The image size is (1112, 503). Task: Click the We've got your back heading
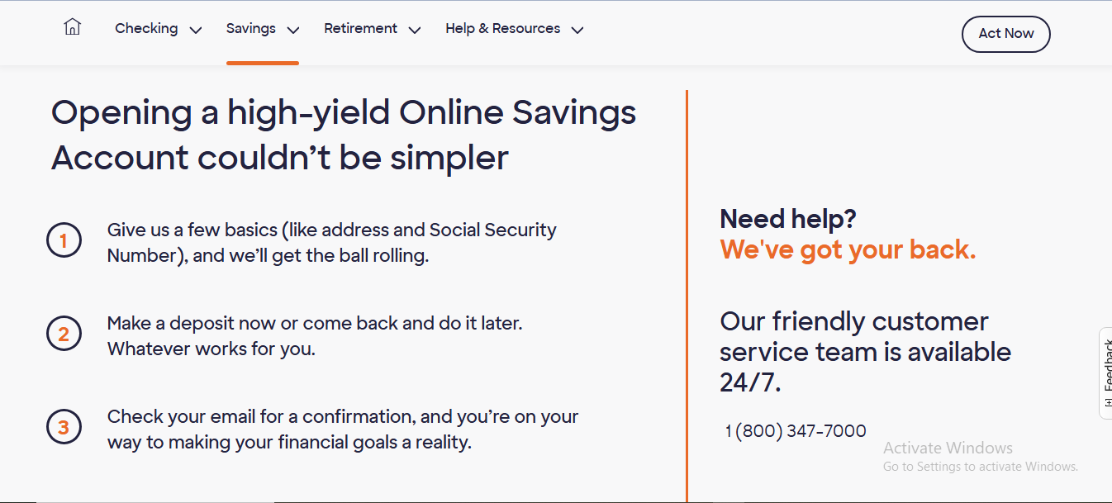click(x=848, y=249)
